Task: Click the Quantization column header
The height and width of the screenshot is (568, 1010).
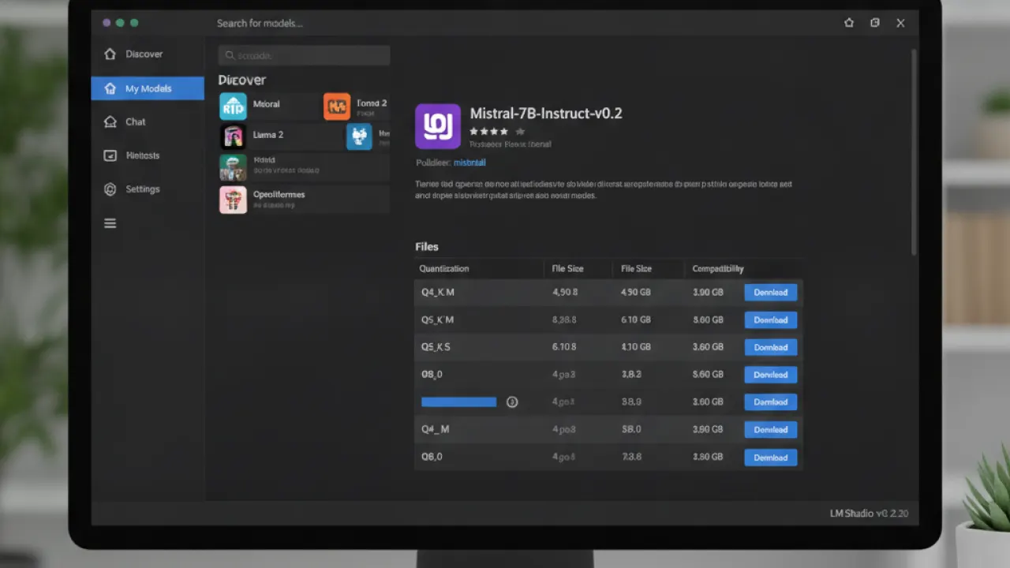Action: 444,269
